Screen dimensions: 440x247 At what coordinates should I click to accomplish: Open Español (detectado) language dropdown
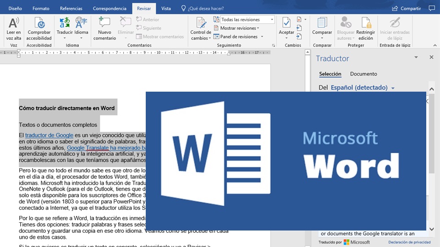click(363, 88)
